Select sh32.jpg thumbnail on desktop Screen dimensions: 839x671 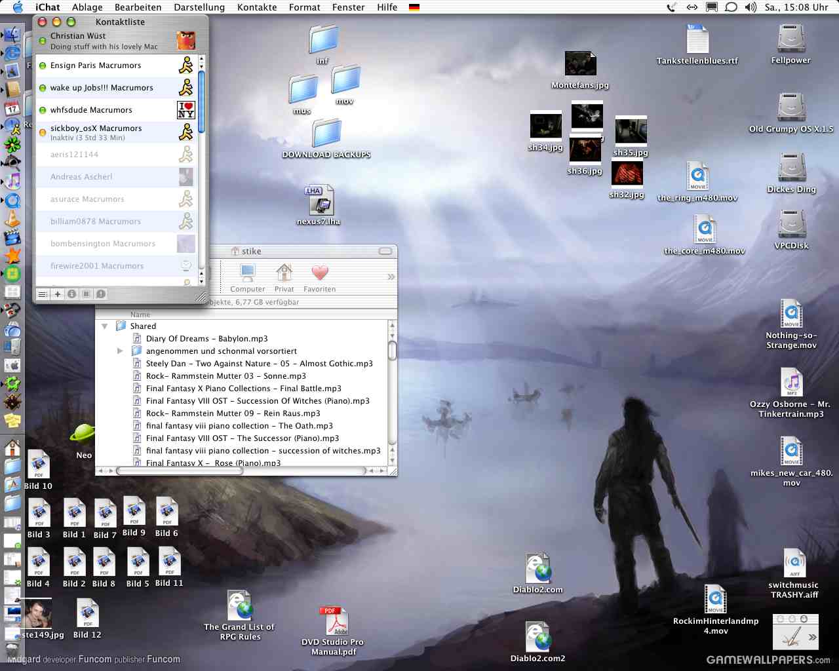627,180
